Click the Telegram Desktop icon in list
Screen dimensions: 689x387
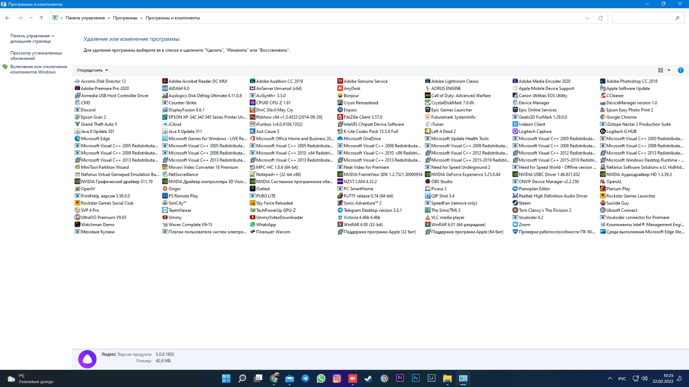340,210
